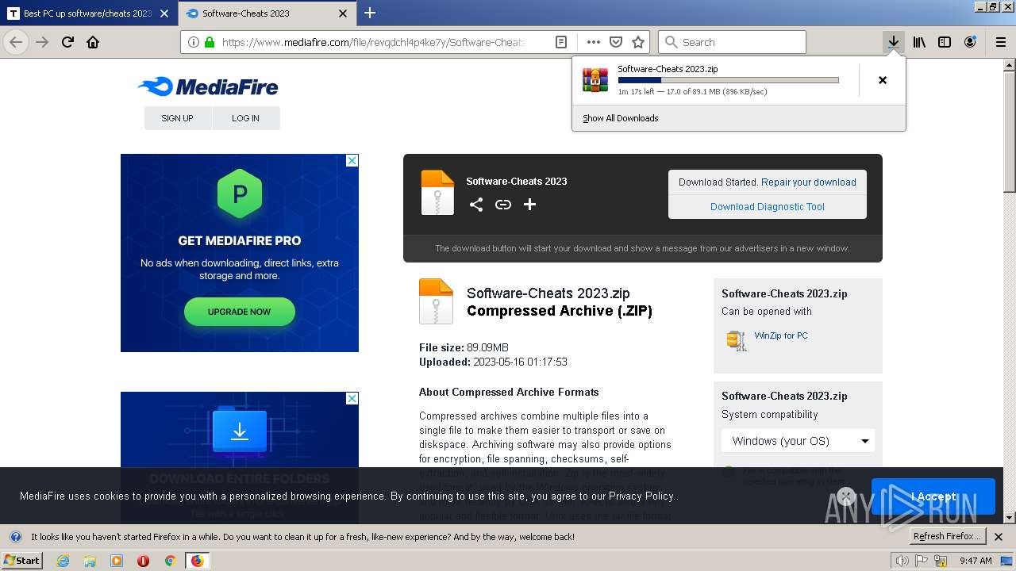Open Repair your download link

coord(808,182)
